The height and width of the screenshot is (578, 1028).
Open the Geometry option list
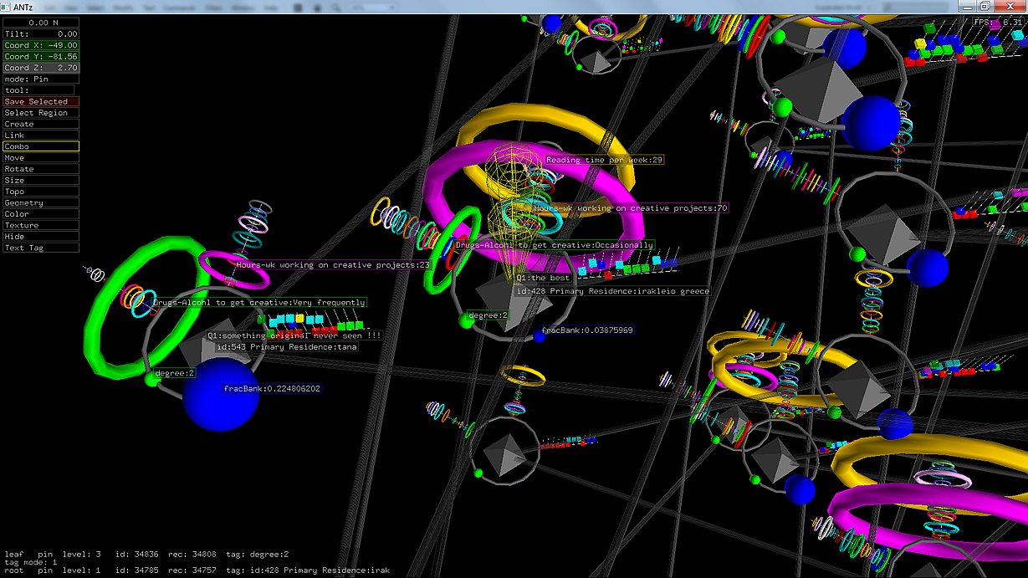tap(41, 202)
